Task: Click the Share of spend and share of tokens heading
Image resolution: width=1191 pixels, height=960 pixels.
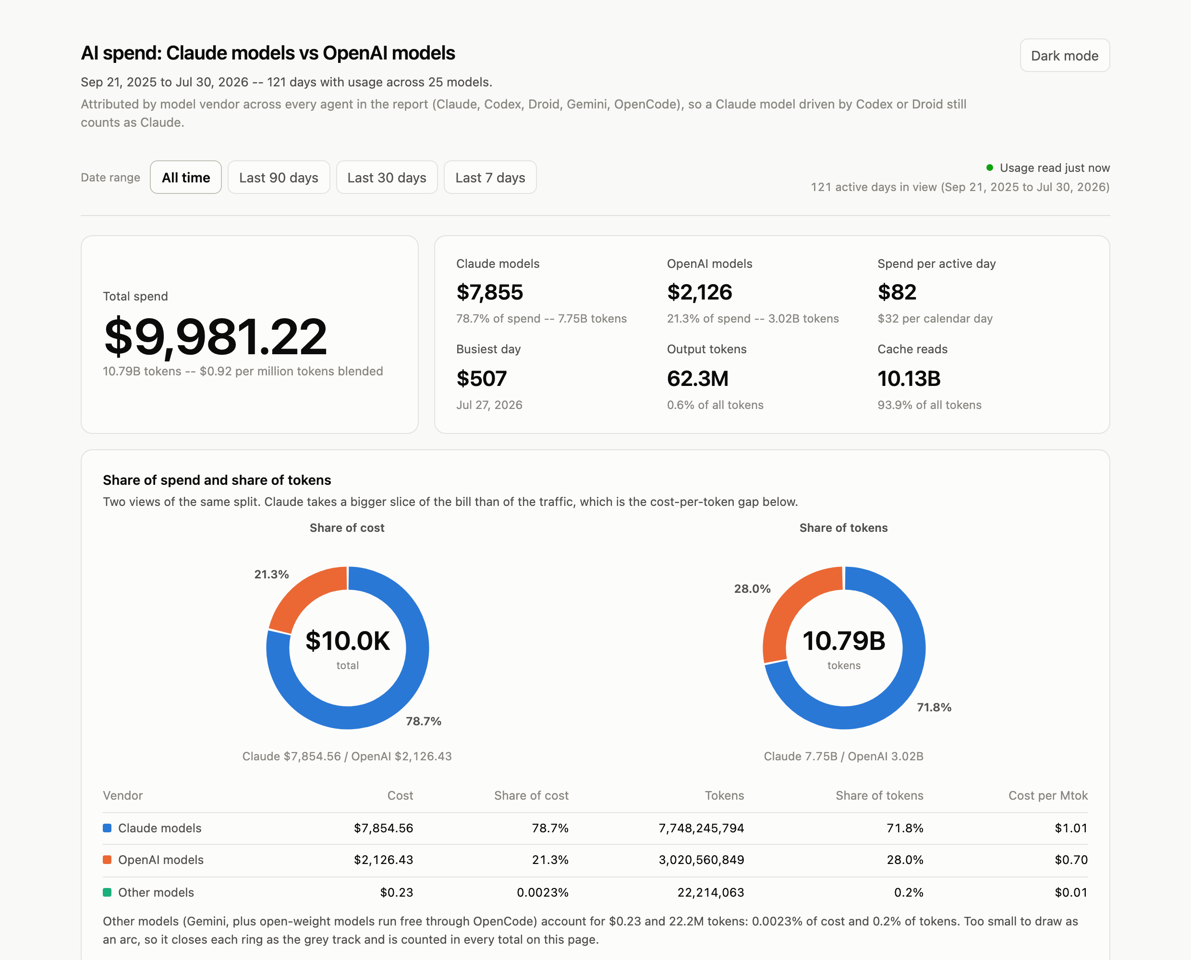Action: tap(217, 480)
